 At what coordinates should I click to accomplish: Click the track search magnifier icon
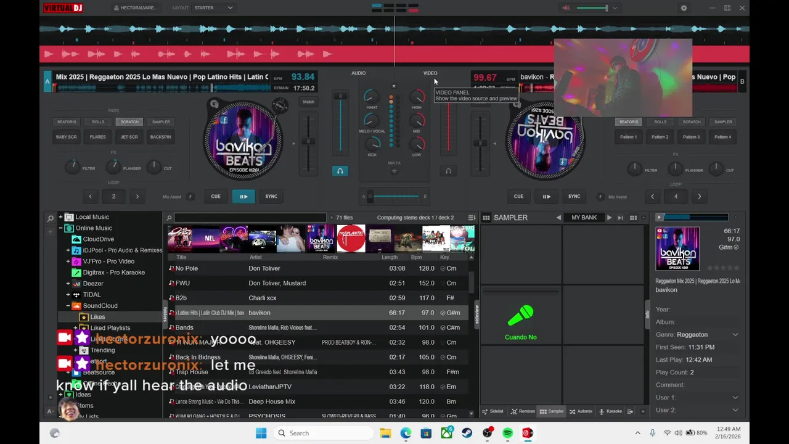pyautogui.click(x=169, y=218)
